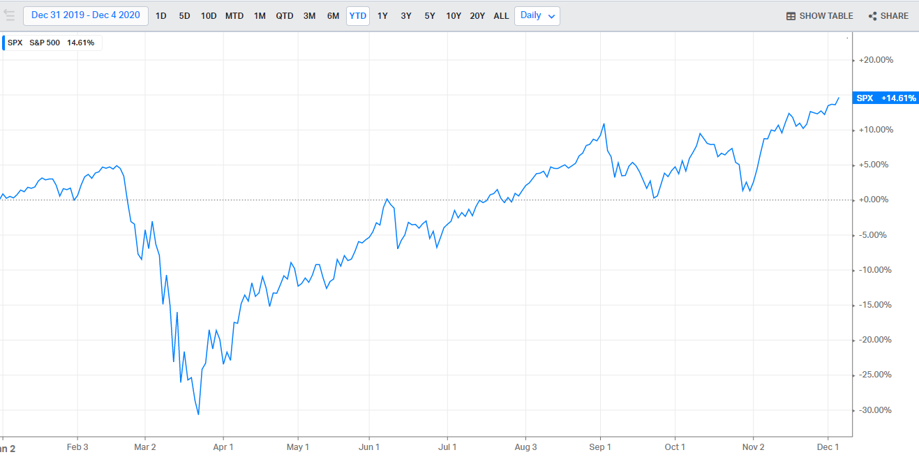Viewport: 919px width, 457px height.
Task: Click the Sep 1 date label
Action: pos(600,447)
